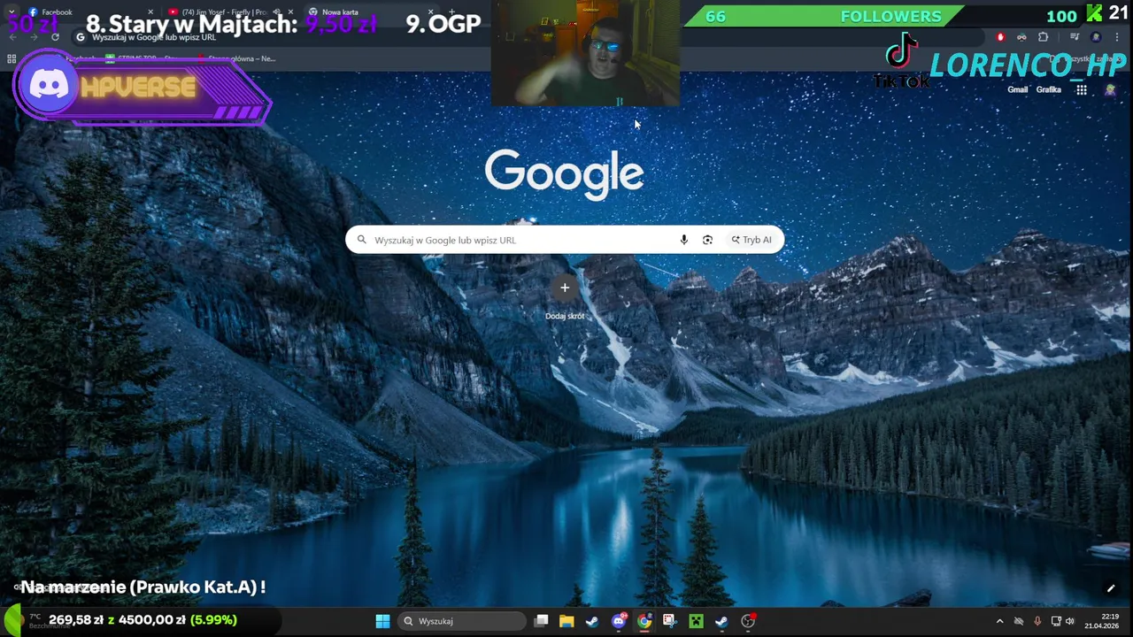
Task: Open File Explorer from the taskbar
Action: point(566,621)
